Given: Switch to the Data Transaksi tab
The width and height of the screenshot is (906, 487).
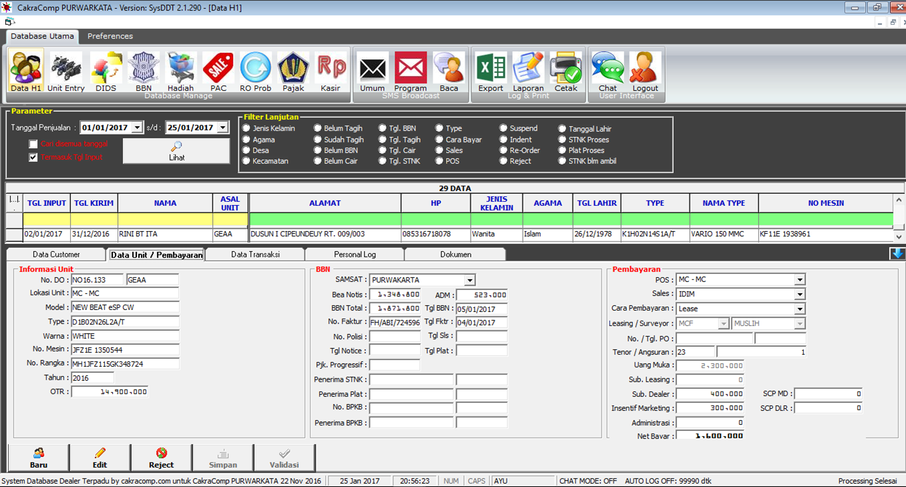Looking at the screenshot, I should click(x=255, y=255).
